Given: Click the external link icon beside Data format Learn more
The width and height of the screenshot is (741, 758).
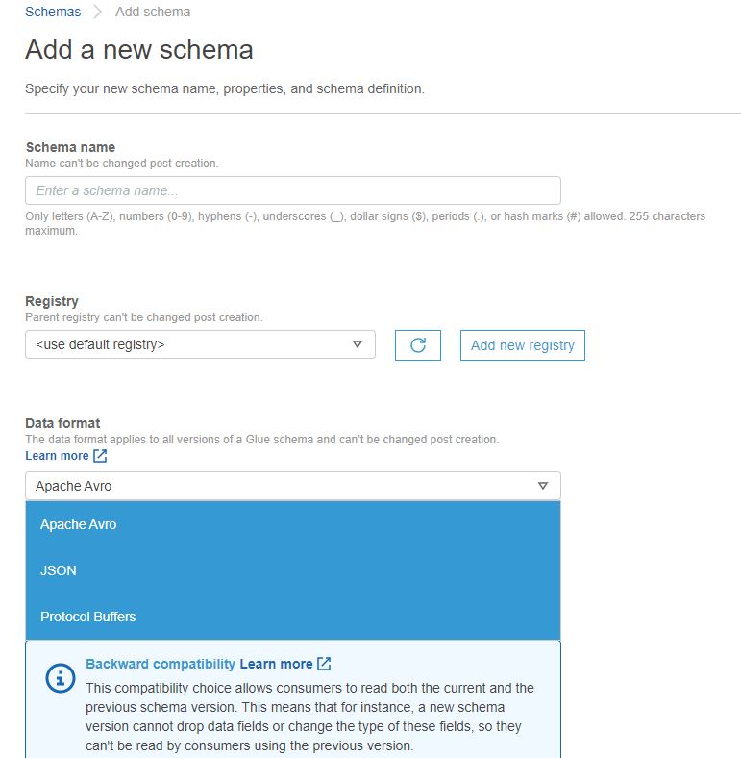Looking at the screenshot, I should pos(100,456).
